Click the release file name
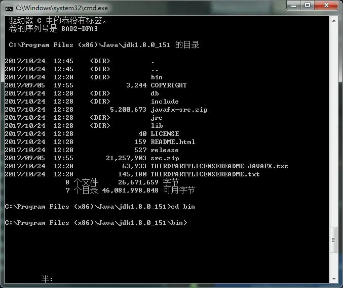 (165, 150)
